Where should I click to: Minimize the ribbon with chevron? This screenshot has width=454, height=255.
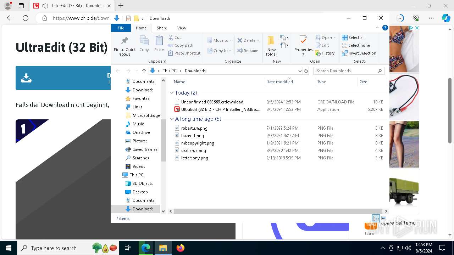pyautogui.click(x=377, y=28)
